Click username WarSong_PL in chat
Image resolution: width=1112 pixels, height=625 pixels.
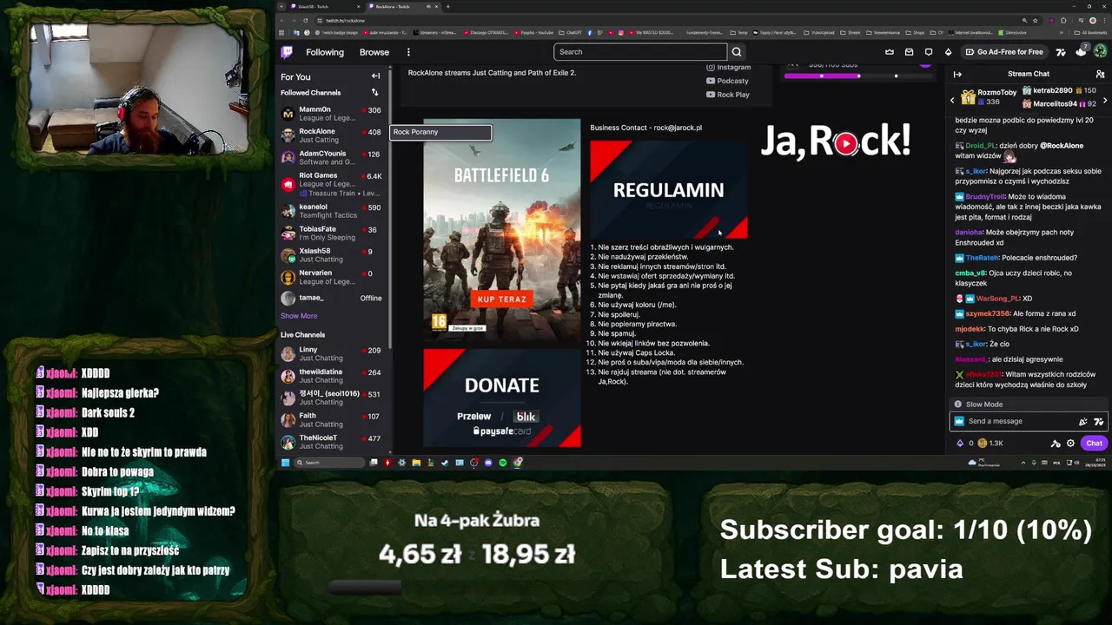pyautogui.click(x=998, y=299)
